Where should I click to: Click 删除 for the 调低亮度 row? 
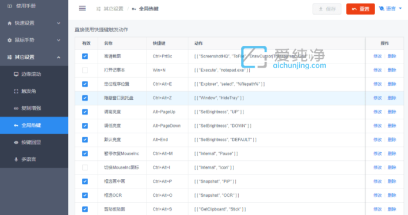point(392,126)
